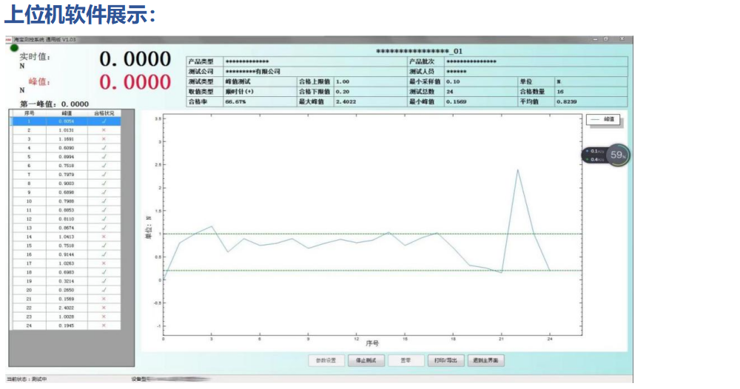Select table row with peak 1.0131

(x=66, y=130)
